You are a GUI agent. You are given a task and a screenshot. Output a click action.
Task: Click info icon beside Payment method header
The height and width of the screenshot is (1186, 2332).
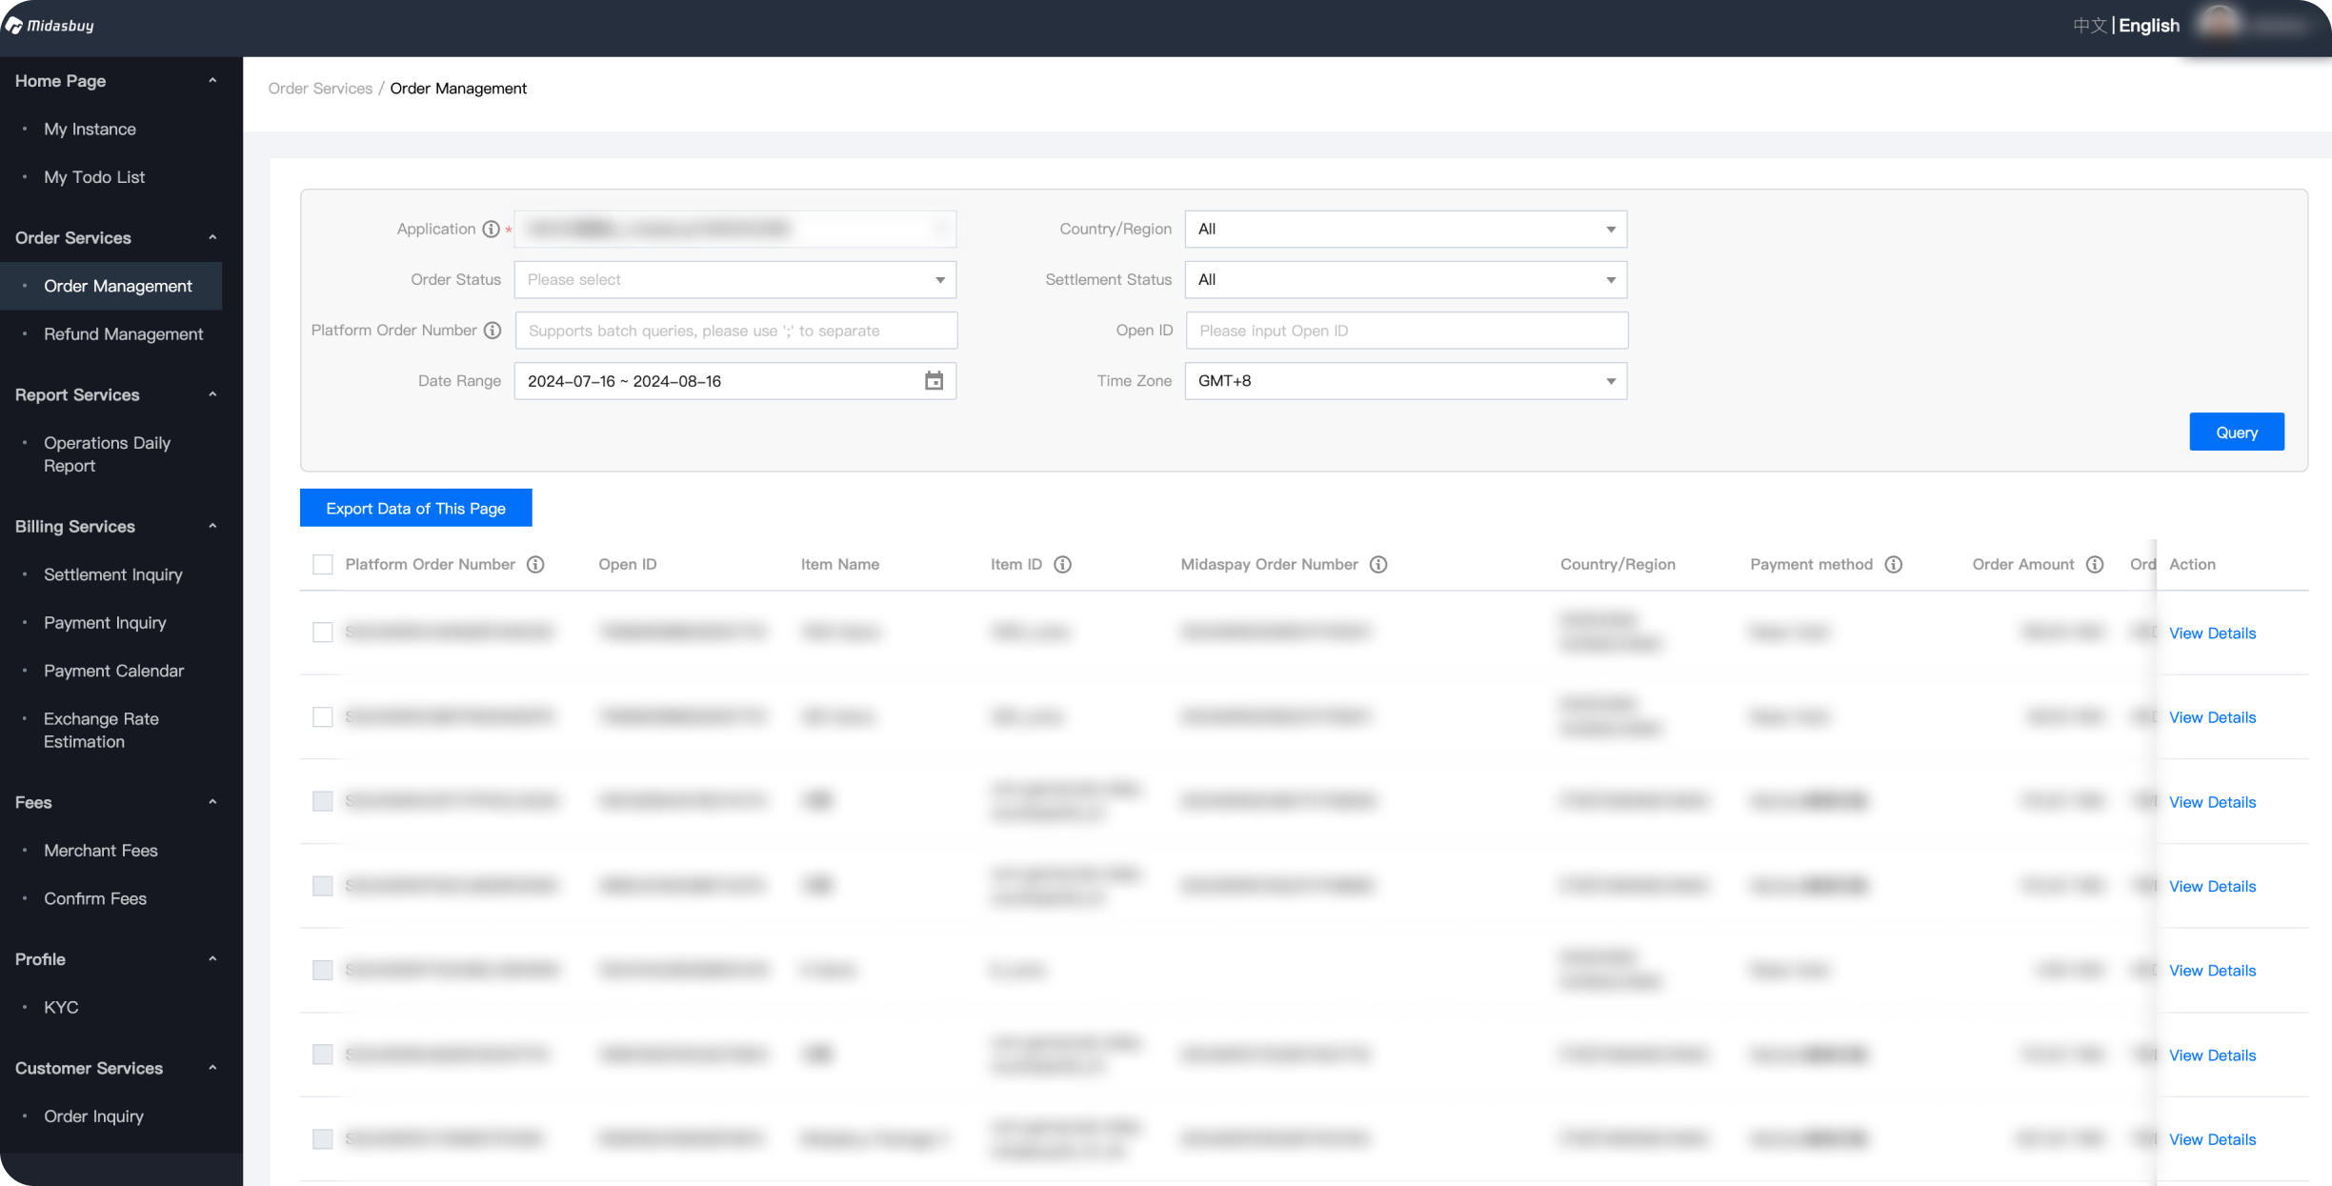(x=1894, y=565)
